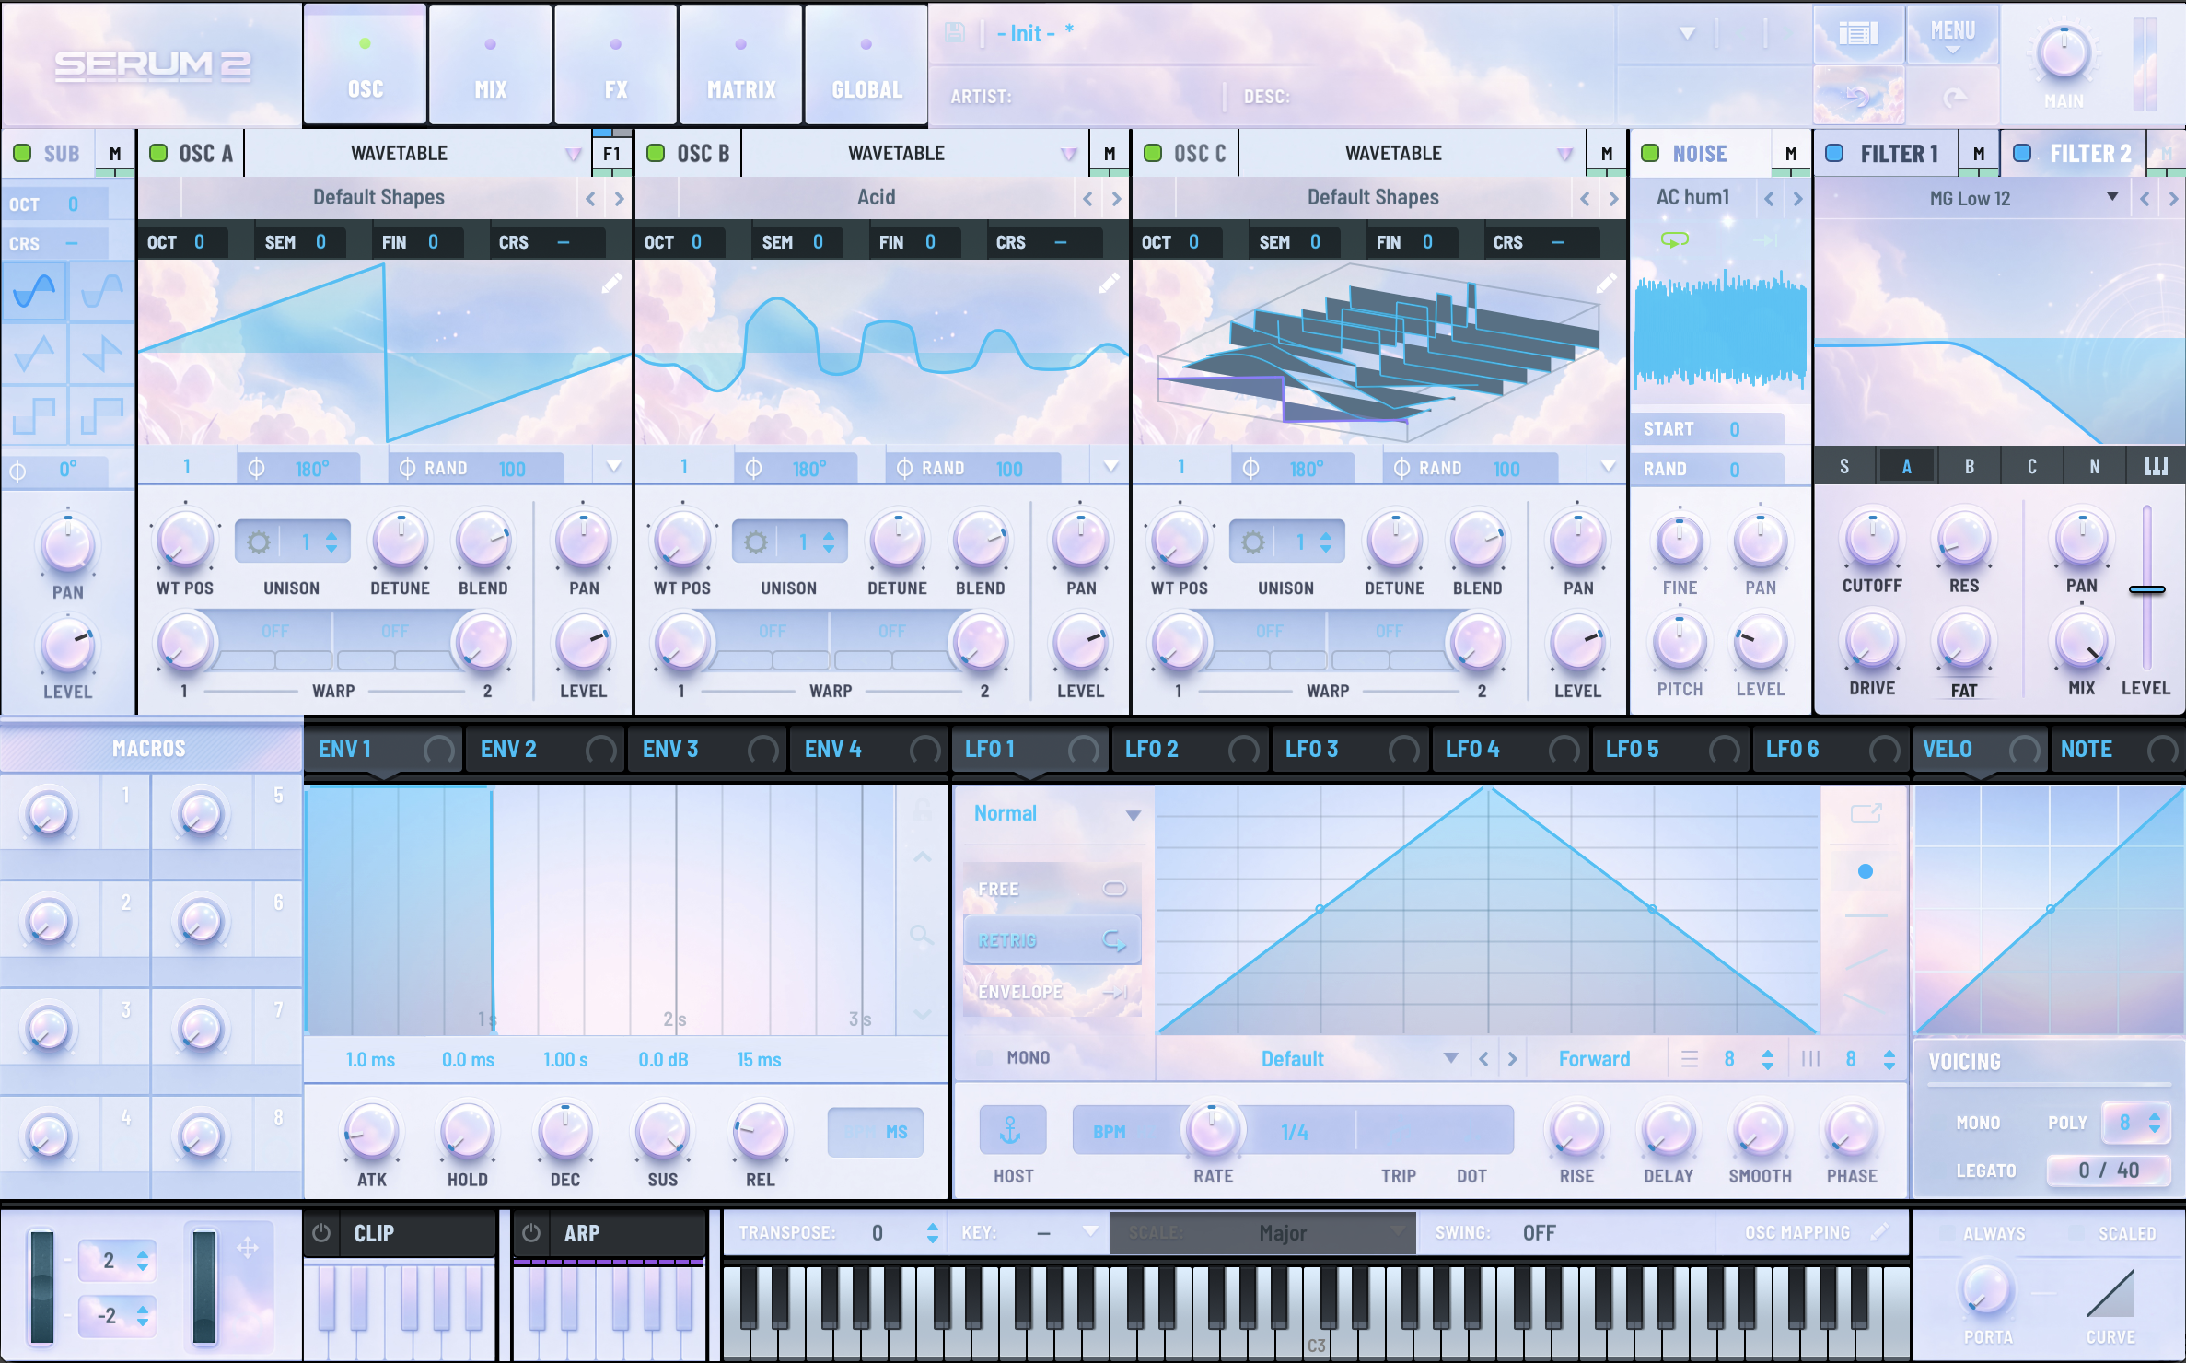Open the OSC C wavetable editor pencil
The image size is (2186, 1363).
[1606, 284]
